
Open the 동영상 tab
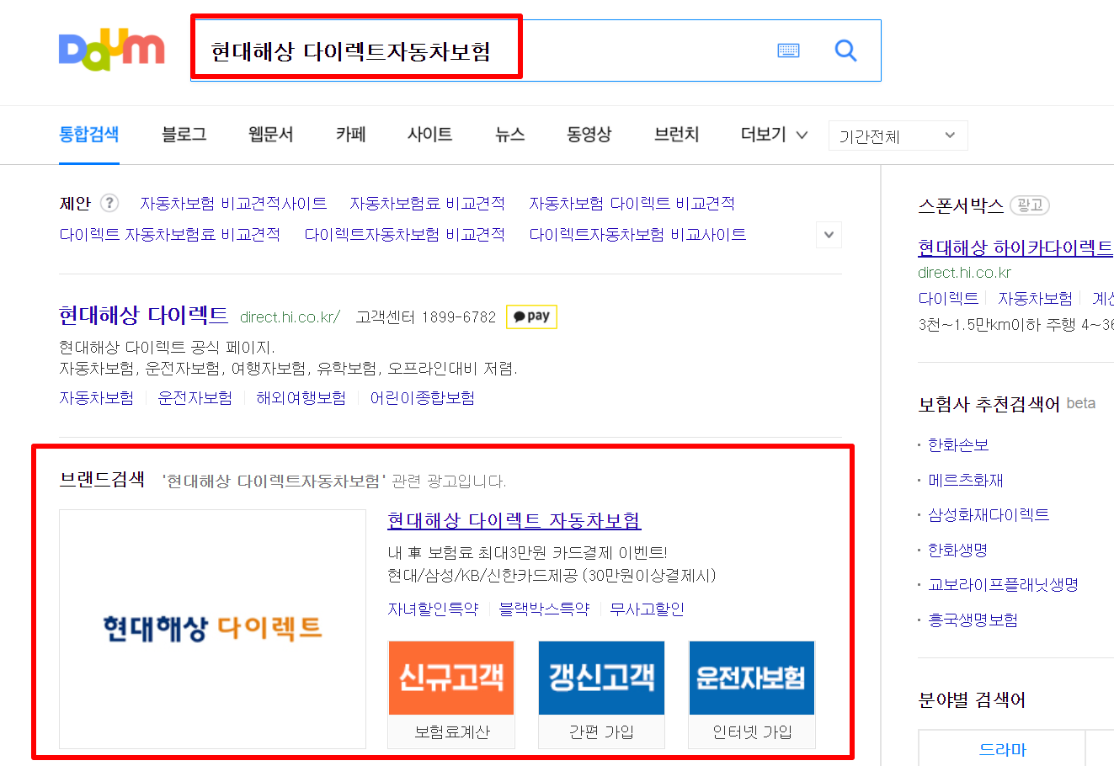pyautogui.click(x=589, y=135)
